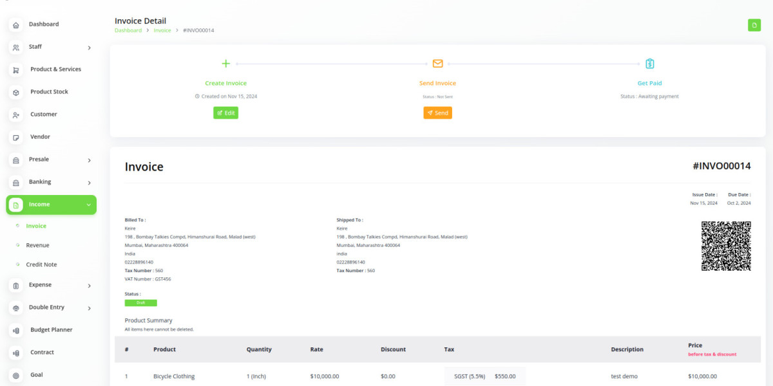Click the Issue Date Nov 15, 2024 value
The height and width of the screenshot is (386, 773).
(x=703, y=203)
